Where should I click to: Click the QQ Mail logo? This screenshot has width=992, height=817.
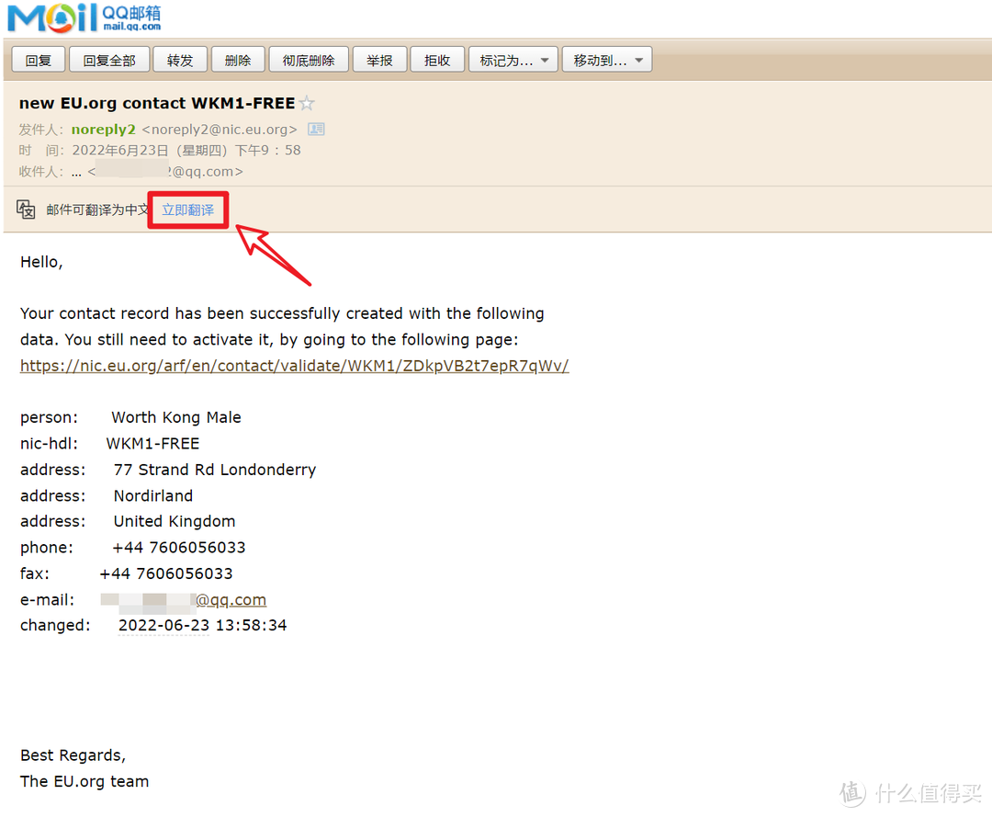click(84, 17)
